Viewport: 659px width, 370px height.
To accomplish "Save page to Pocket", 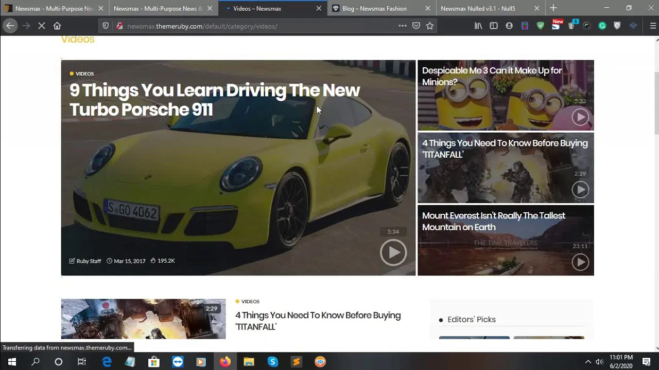I will 416,26.
